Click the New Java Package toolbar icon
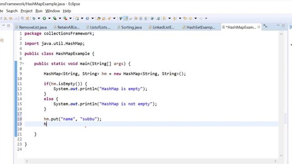292x164 pixels. coord(77,18)
